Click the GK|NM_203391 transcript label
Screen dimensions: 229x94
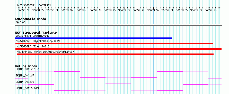click(x=25, y=82)
